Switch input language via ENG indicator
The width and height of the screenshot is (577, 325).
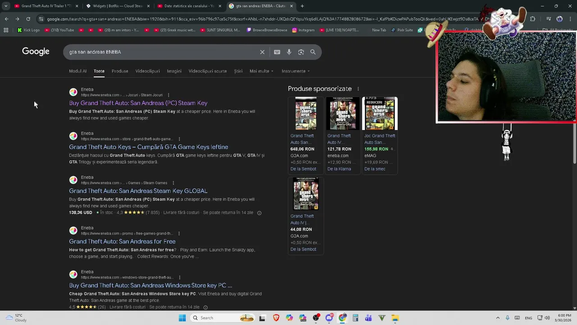pyautogui.click(x=528, y=318)
